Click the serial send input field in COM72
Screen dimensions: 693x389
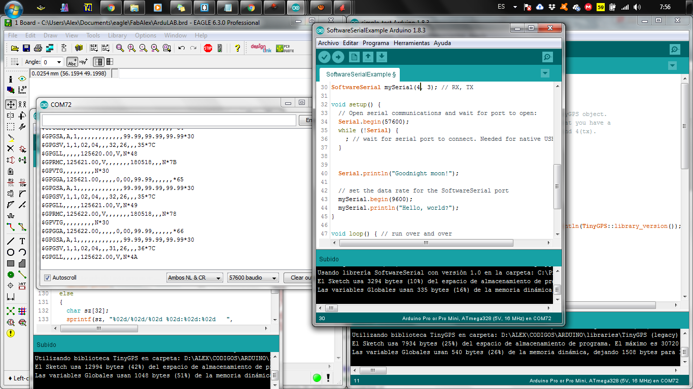(x=169, y=121)
